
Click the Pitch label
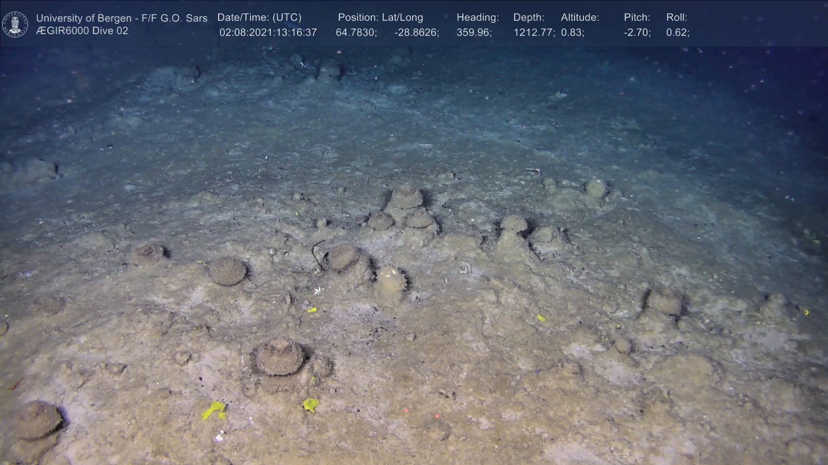(637, 17)
